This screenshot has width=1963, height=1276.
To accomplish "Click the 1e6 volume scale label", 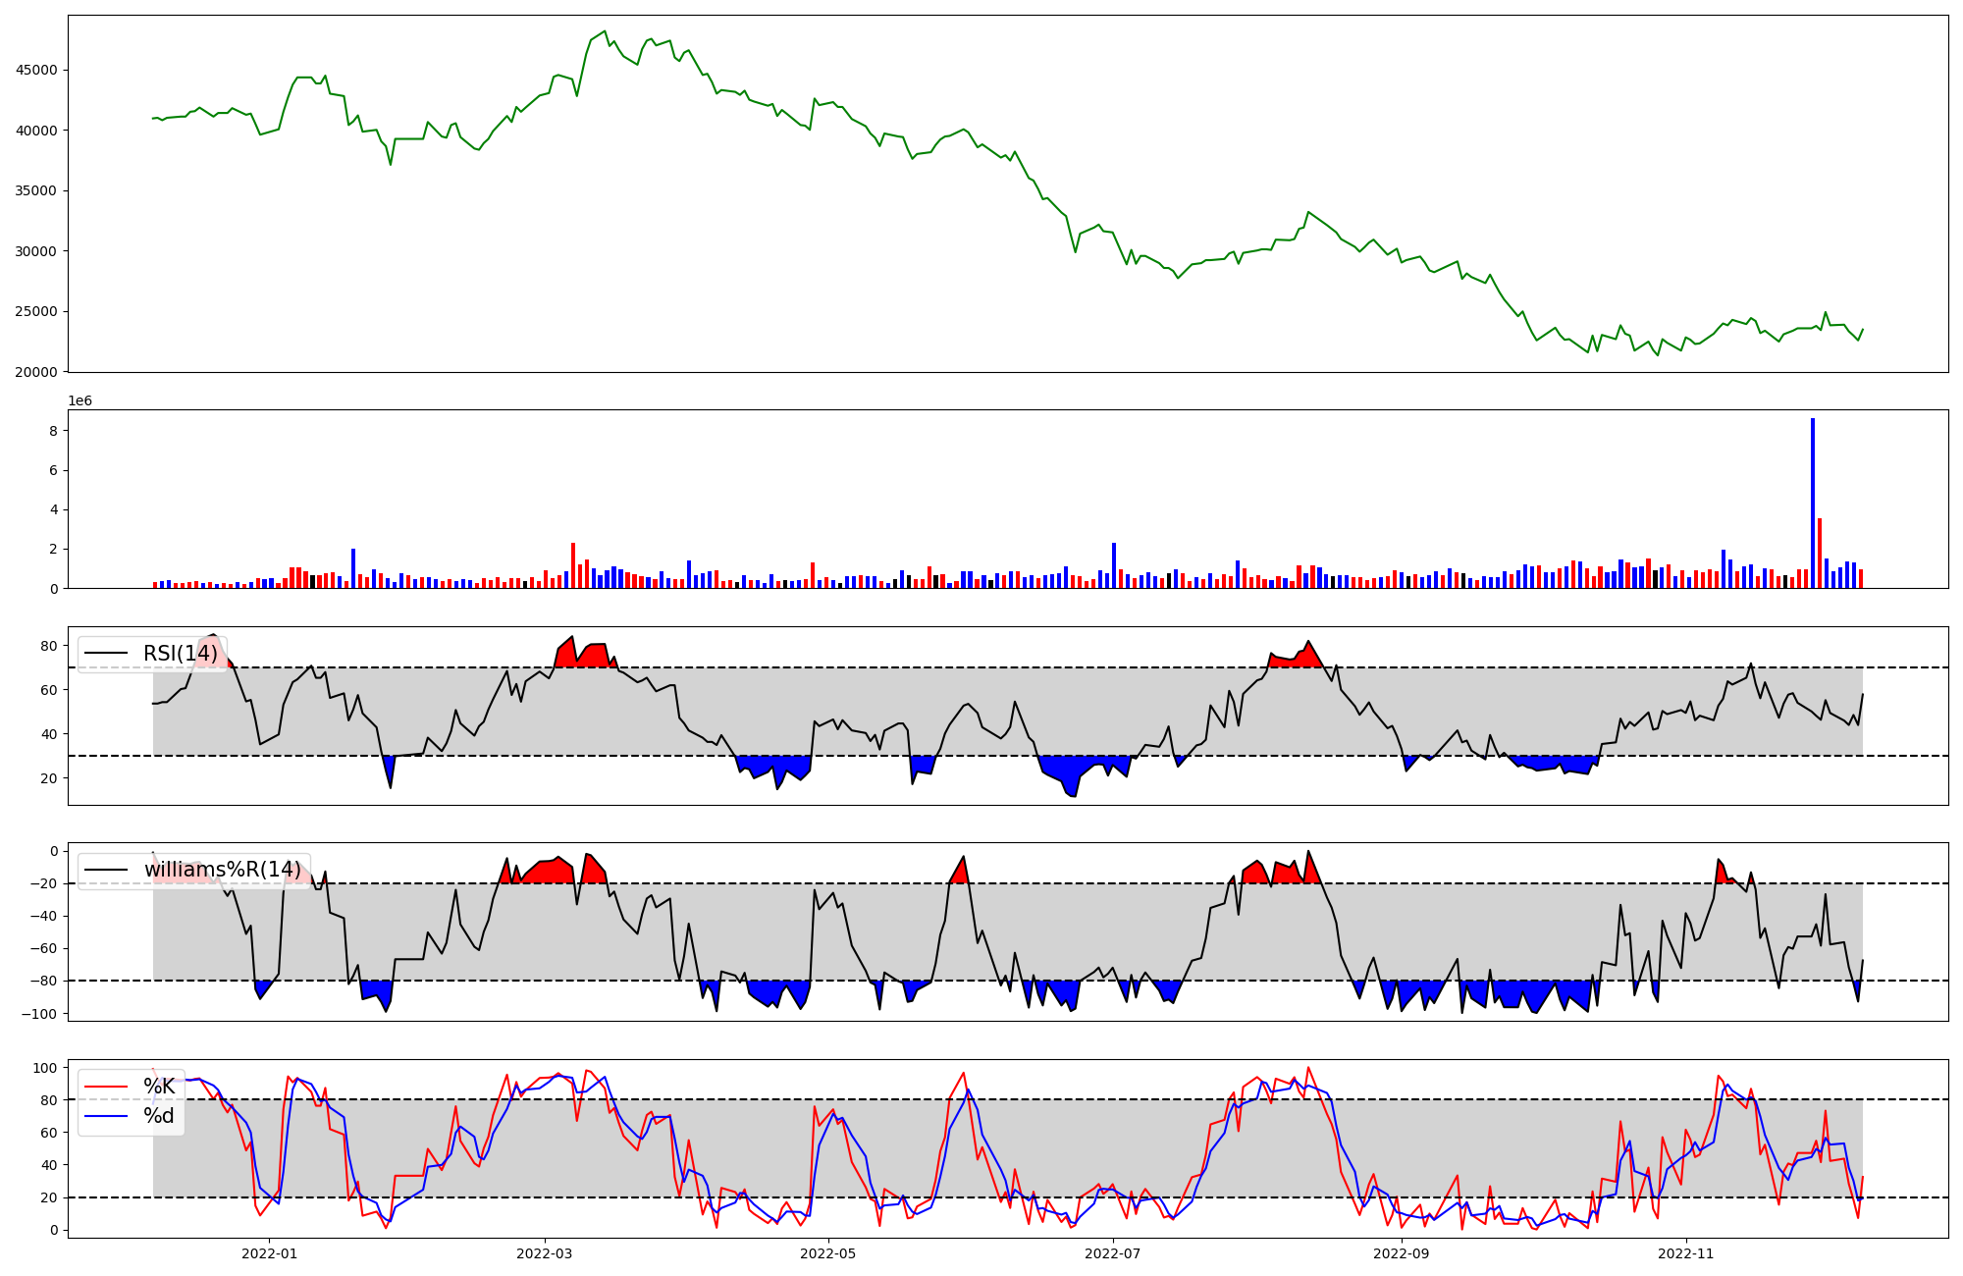I will [x=80, y=400].
